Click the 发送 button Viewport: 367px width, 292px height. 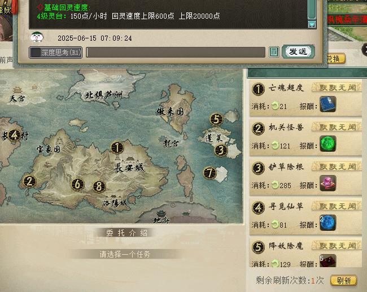[x=299, y=51]
